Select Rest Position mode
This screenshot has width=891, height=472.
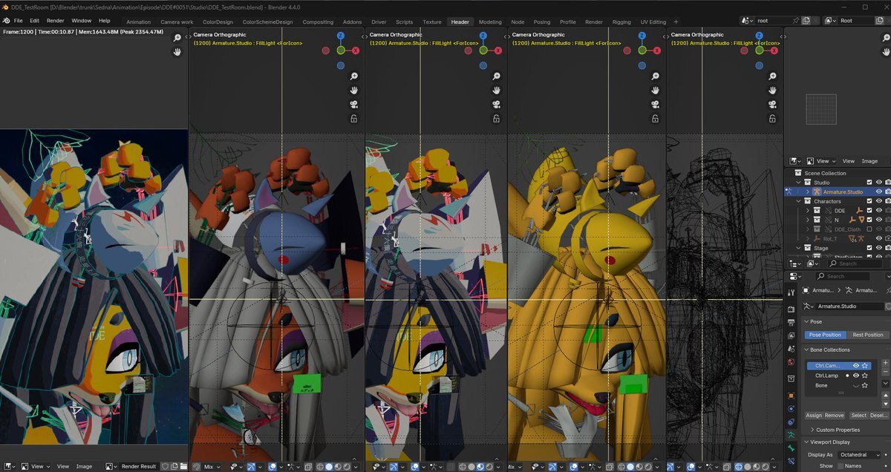coord(867,335)
